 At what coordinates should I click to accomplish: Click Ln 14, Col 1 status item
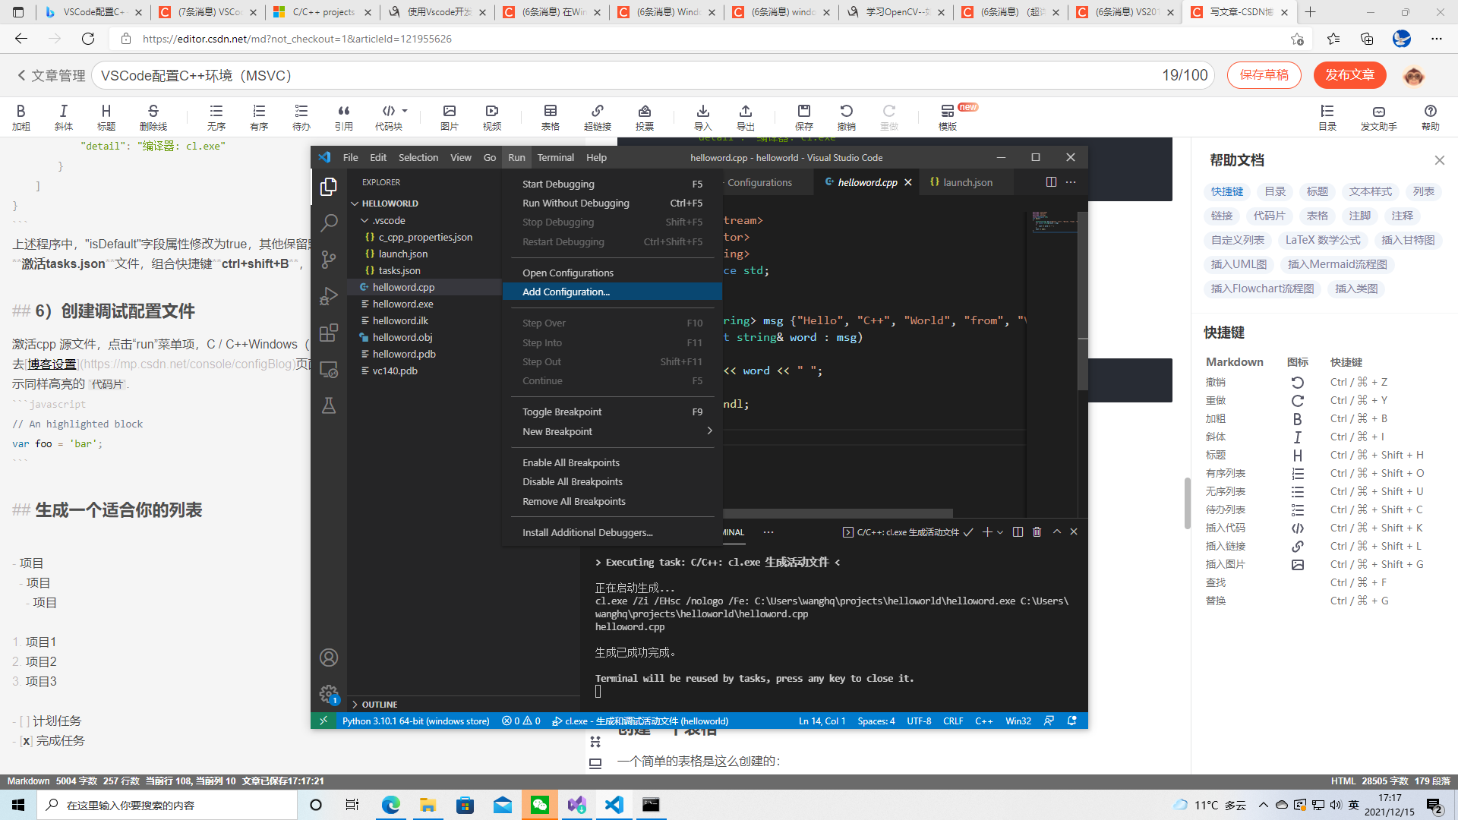822,721
